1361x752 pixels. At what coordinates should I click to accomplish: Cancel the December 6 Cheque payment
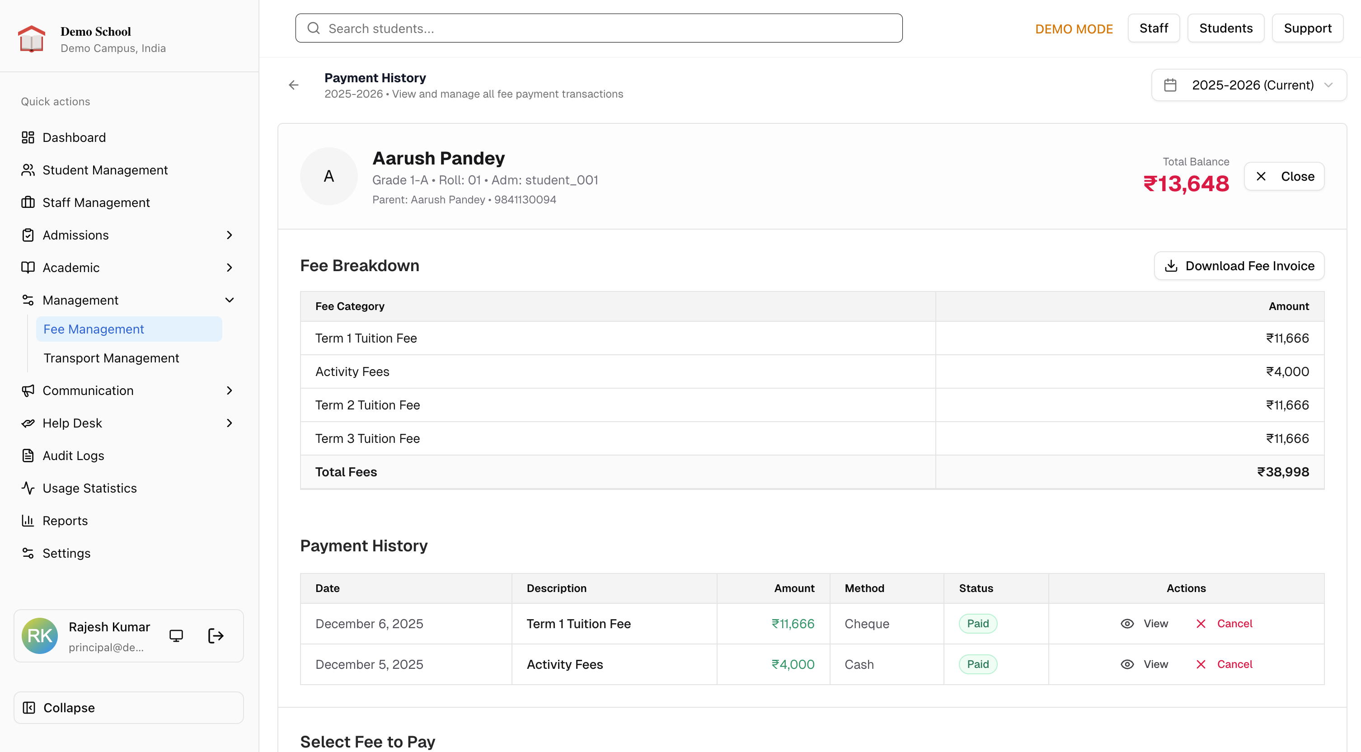[x=1224, y=624]
